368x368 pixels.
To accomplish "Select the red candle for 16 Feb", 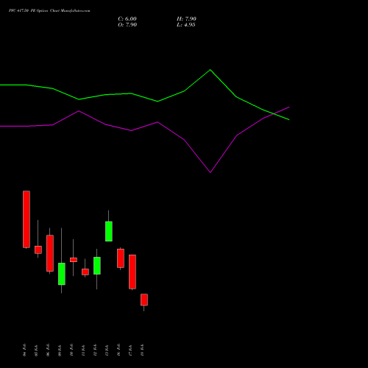I will pyautogui.click(x=121, y=258).
